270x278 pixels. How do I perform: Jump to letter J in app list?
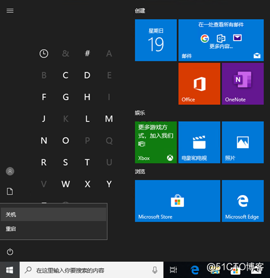[x=44, y=119]
